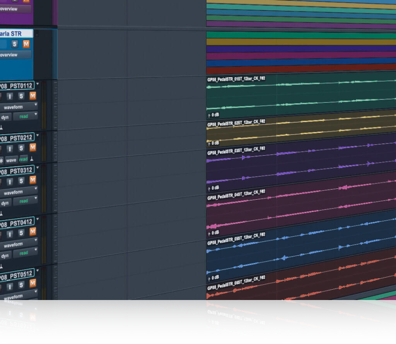Open waveform view selector on PST0312 track
Screen dimensions: 396x344
click(19, 192)
